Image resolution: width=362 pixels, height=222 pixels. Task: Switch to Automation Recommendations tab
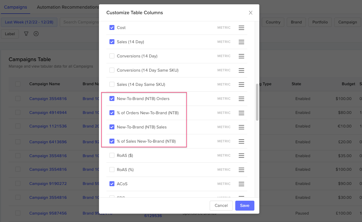(68, 7)
